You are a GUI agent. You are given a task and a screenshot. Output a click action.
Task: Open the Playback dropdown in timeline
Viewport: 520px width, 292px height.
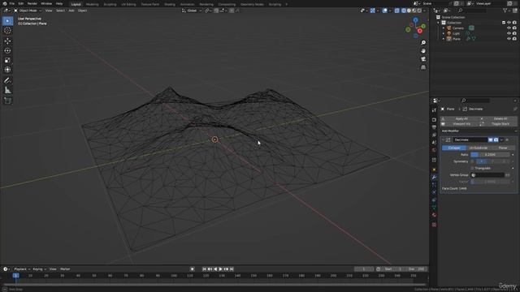tap(22, 269)
